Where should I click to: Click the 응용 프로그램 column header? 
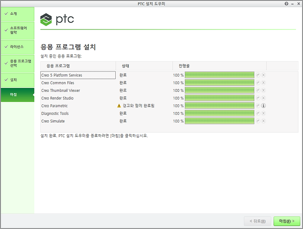coord(78,66)
